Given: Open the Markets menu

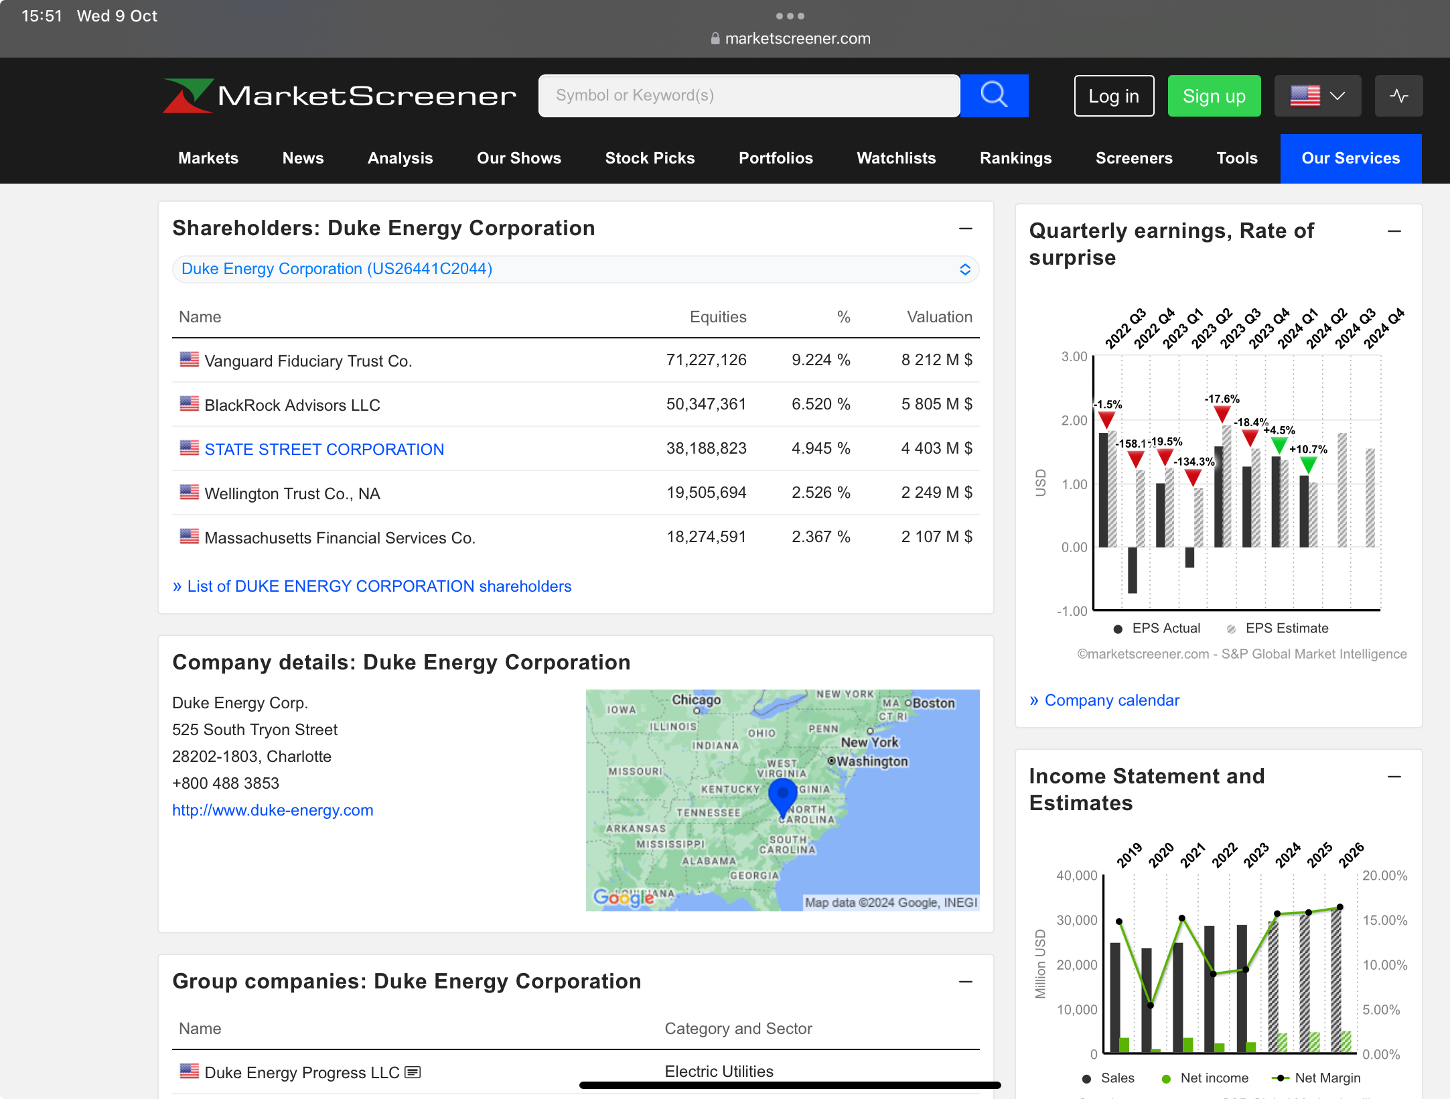Looking at the screenshot, I should point(208,158).
